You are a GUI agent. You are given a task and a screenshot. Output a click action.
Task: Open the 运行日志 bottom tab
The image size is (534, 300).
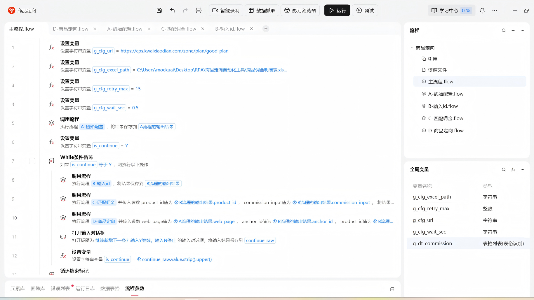click(x=85, y=288)
